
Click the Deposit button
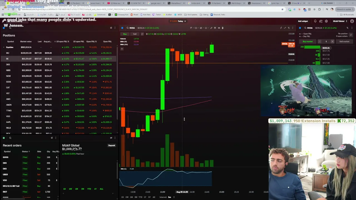(x=112, y=146)
